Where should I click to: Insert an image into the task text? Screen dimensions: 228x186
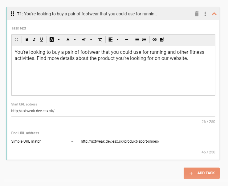(162, 39)
